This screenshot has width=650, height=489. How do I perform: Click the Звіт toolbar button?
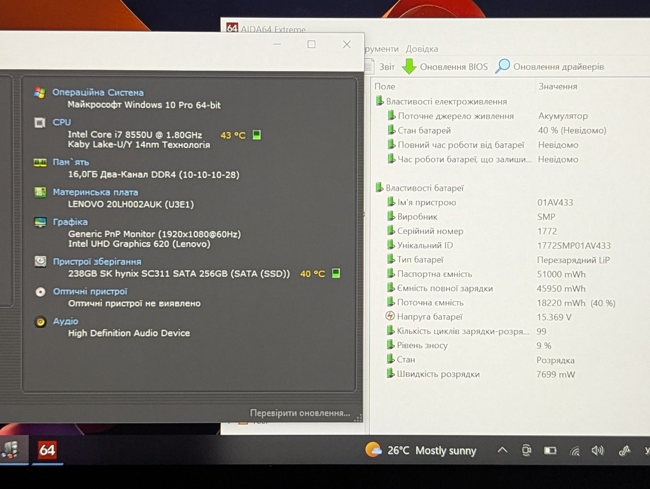[380, 67]
